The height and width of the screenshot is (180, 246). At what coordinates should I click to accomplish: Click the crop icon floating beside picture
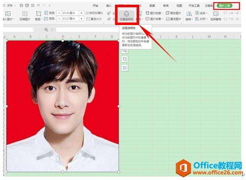pos(125,59)
